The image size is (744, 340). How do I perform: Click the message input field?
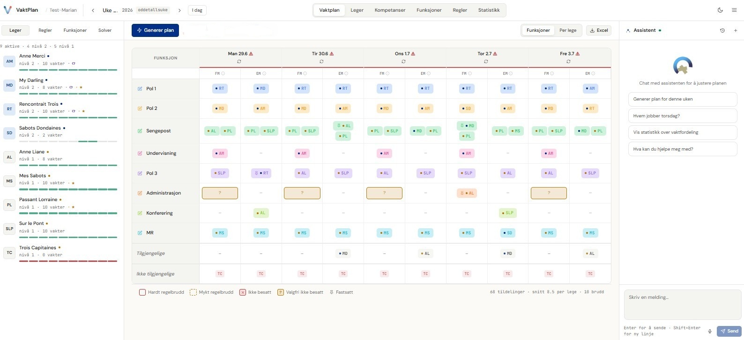[x=683, y=304]
